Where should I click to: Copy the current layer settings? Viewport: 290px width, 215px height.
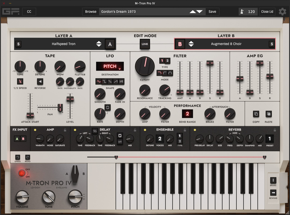pyautogui.click(x=255, y=114)
